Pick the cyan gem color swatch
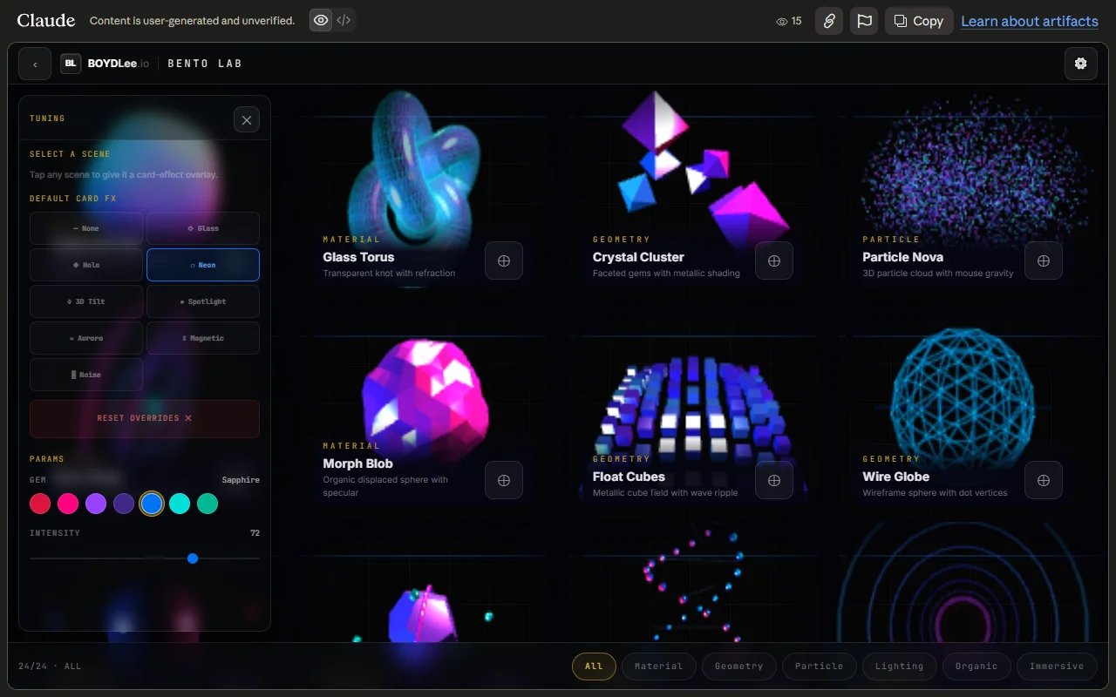 click(180, 504)
